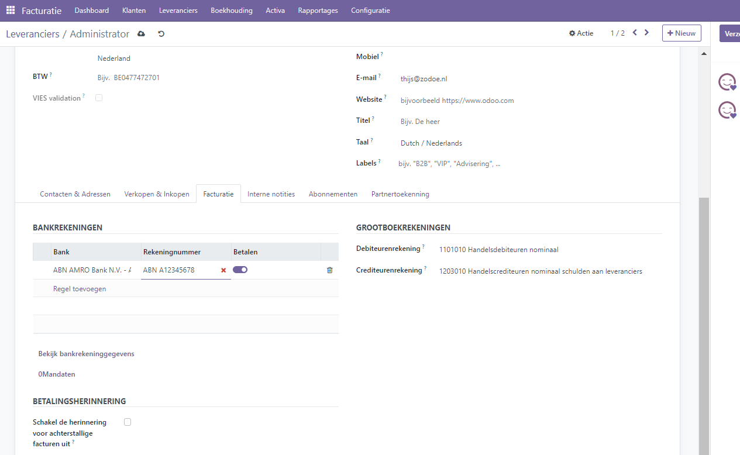Go to previous record arrow
Viewport: 740px width, 455px height.
tap(635, 33)
